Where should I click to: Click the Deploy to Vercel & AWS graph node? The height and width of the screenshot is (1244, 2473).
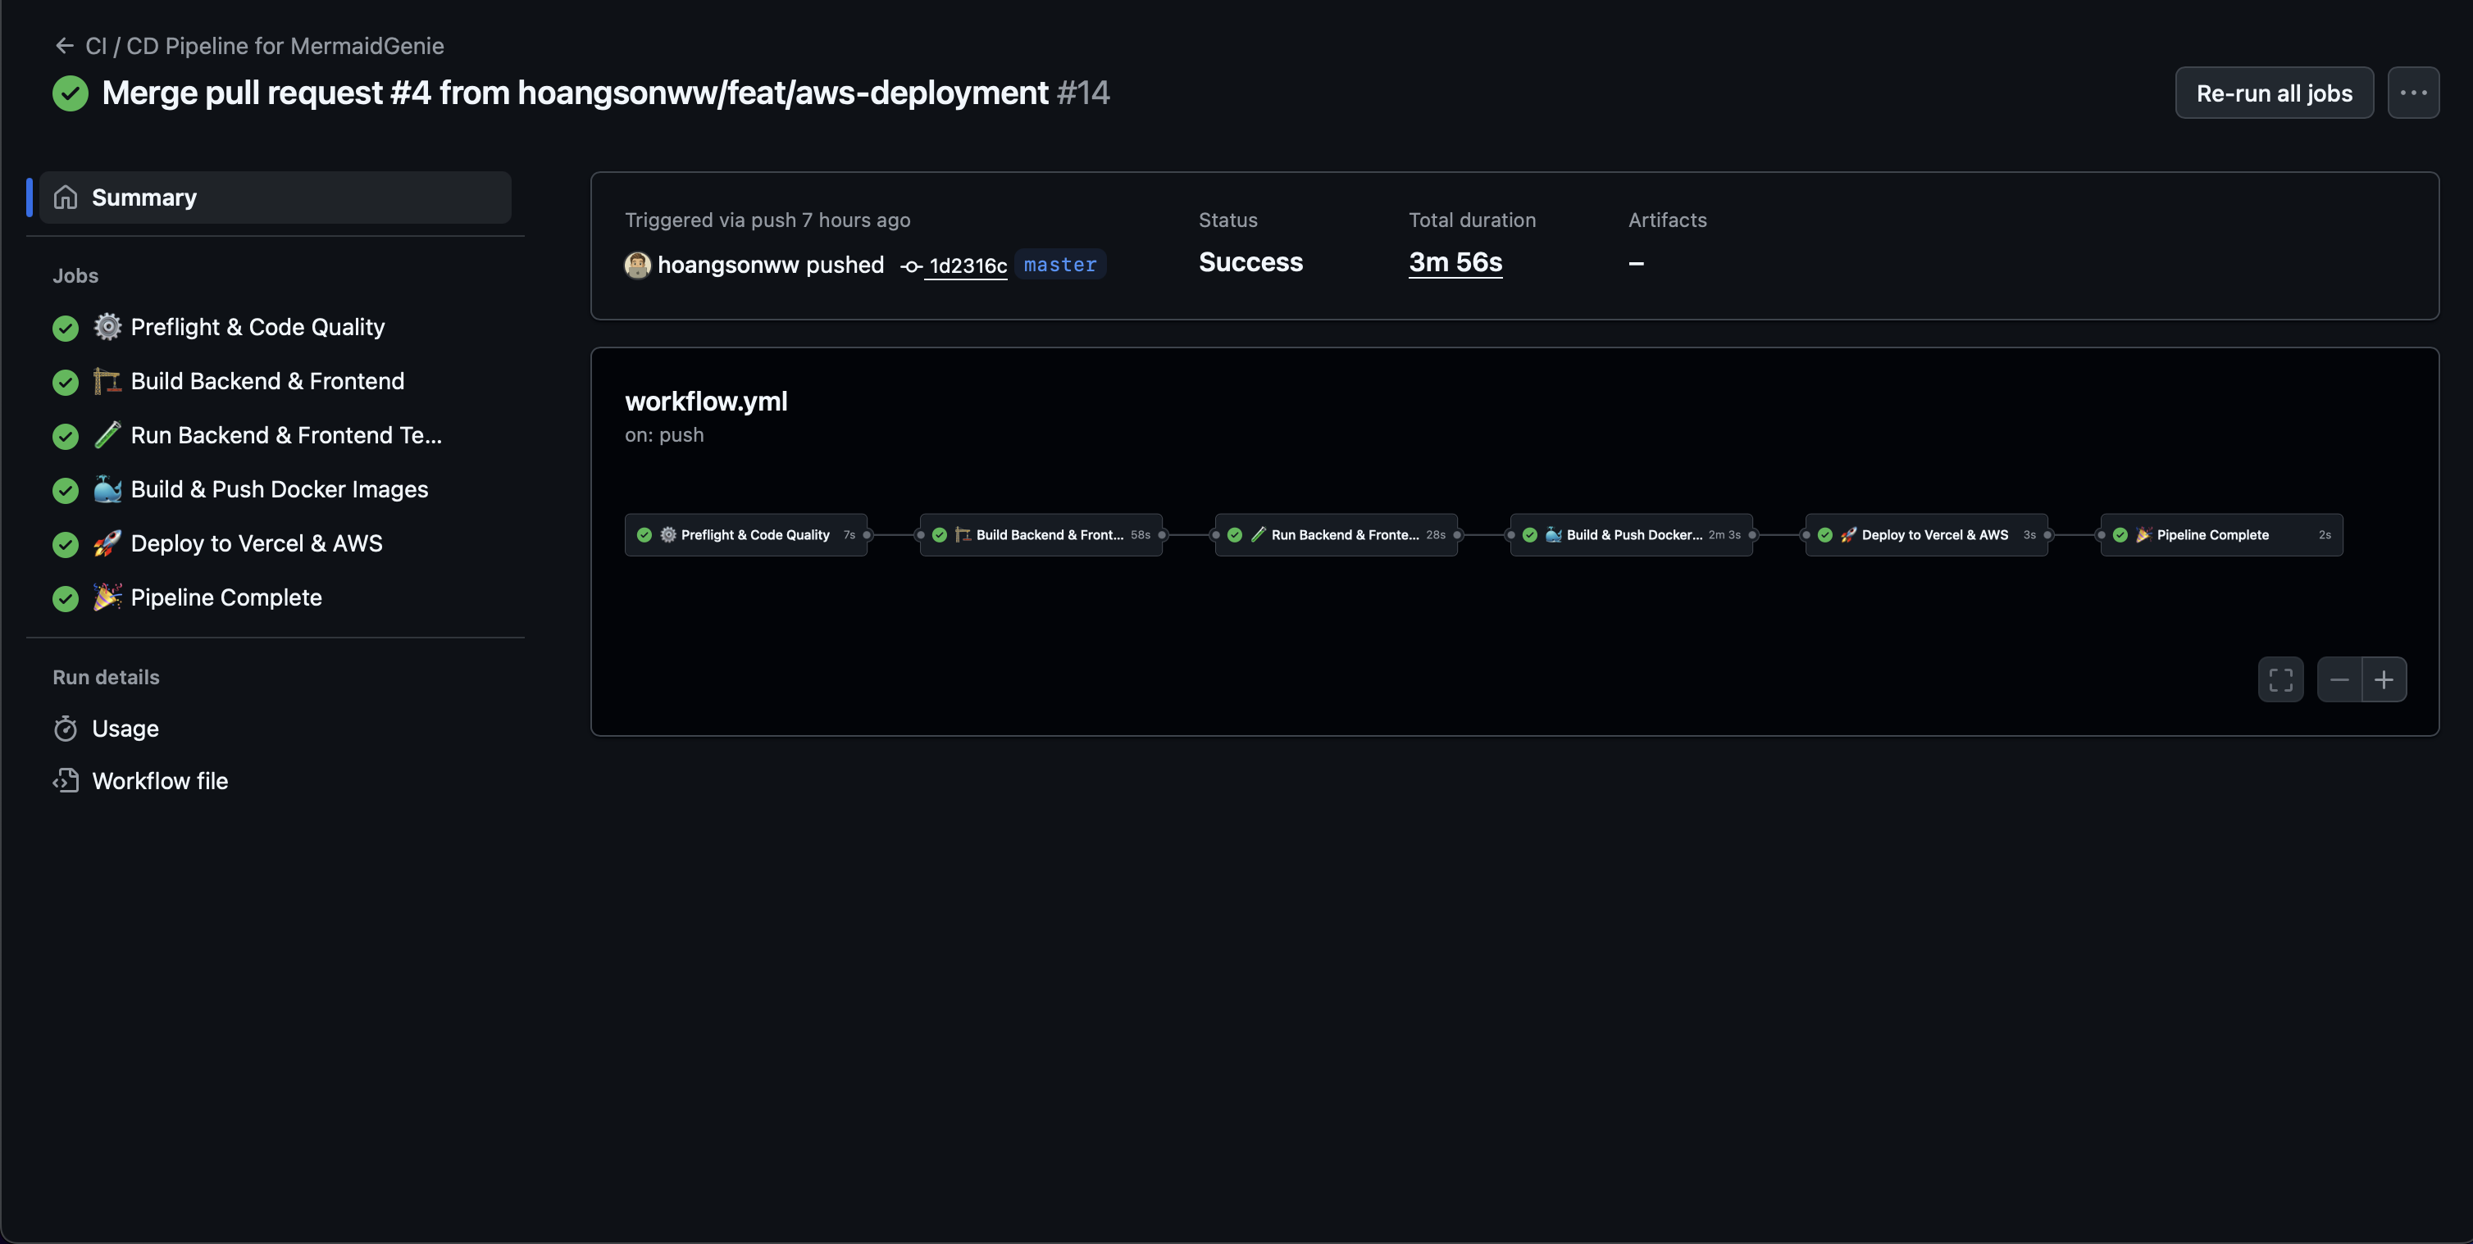point(1927,534)
